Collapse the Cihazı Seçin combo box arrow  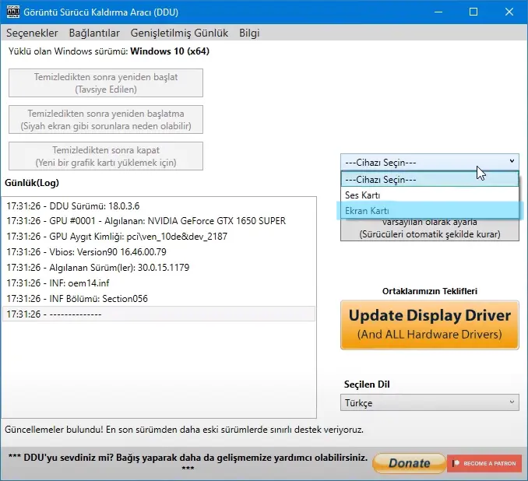point(512,161)
